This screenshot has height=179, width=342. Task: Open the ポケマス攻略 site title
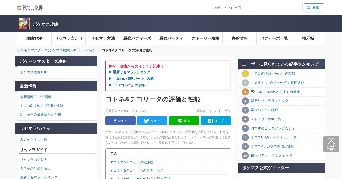pyautogui.click(x=46, y=24)
